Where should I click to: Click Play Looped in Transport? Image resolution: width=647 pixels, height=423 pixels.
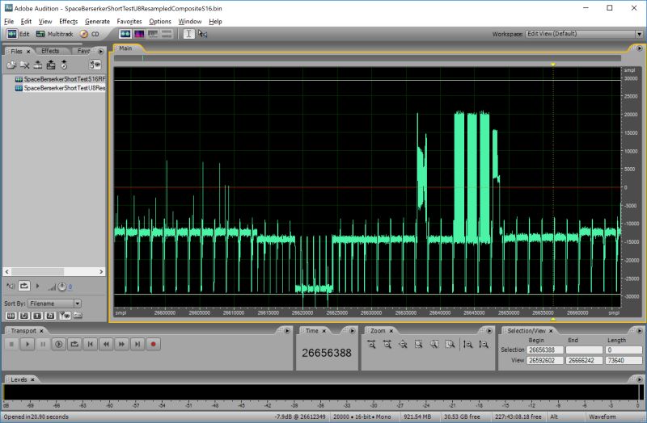(x=74, y=344)
